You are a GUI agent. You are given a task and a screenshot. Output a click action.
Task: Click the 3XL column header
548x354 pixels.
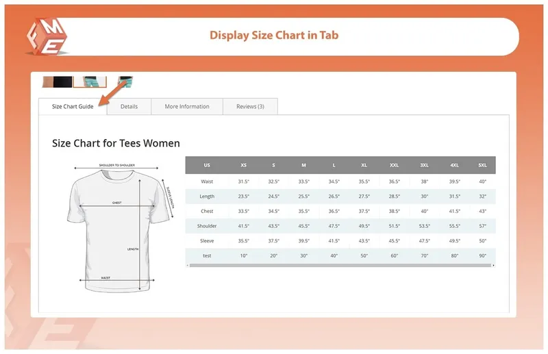[424, 165]
